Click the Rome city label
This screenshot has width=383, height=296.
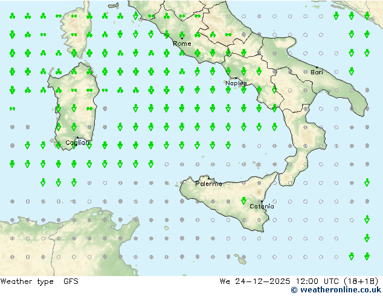pyautogui.click(x=182, y=43)
